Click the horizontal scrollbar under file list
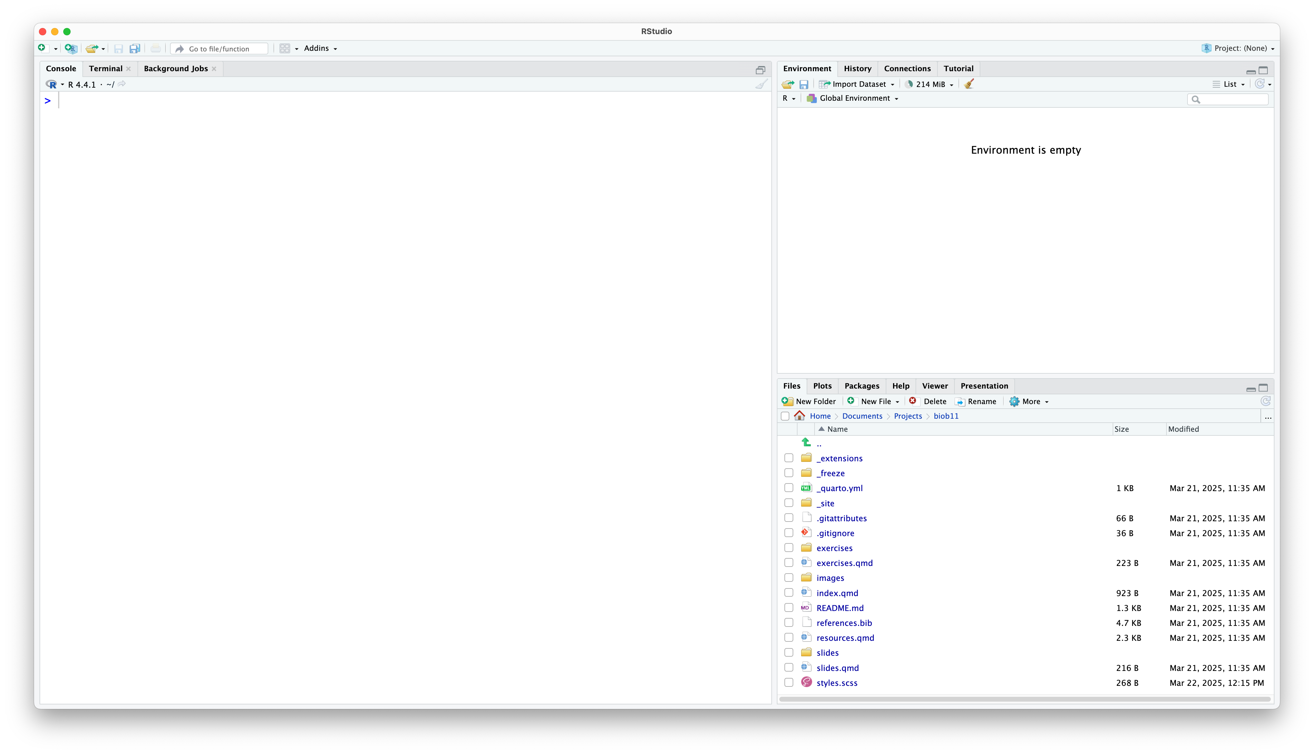Screen dimensions: 1314x754 [1025, 699]
